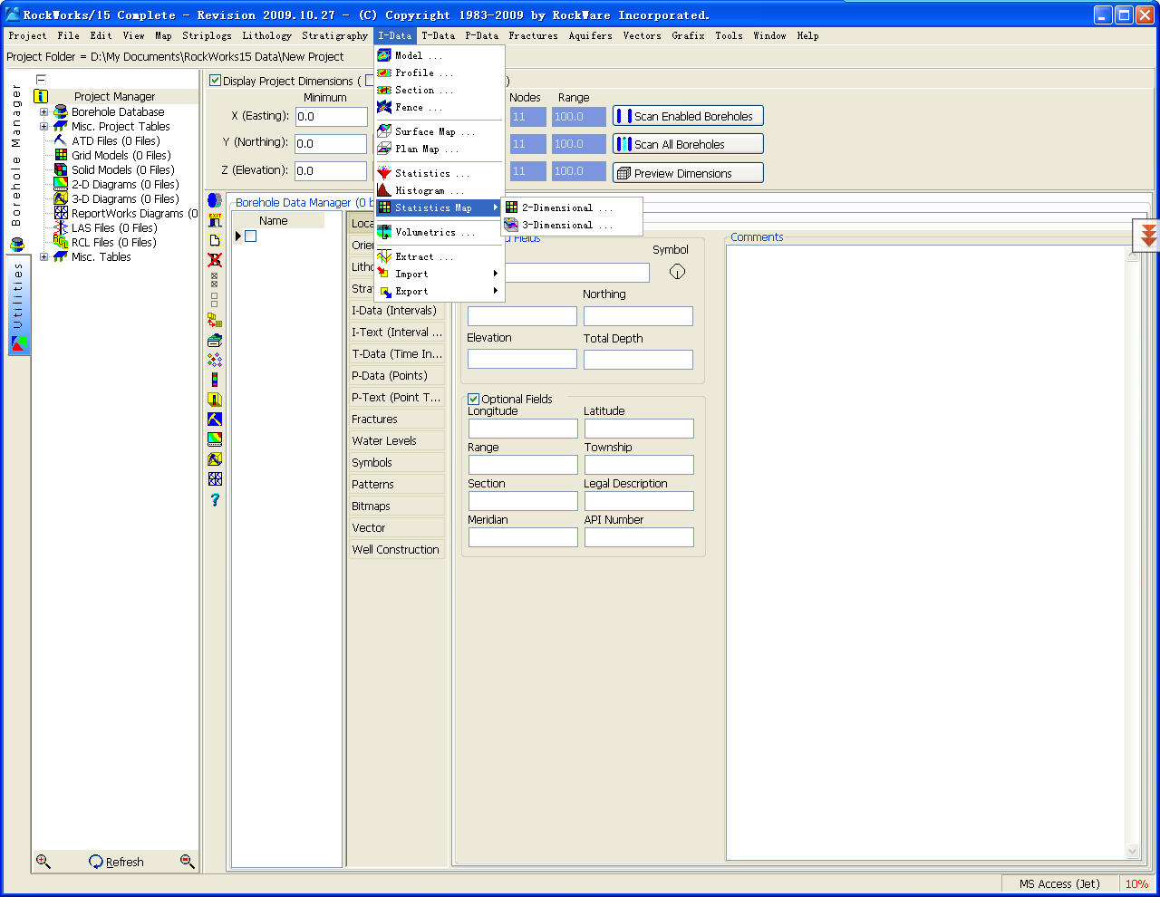The height and width of the screenshot is (897, 1160).
Task: Open the Statistics Map submenu entry
Action: (x=440, y=207)
